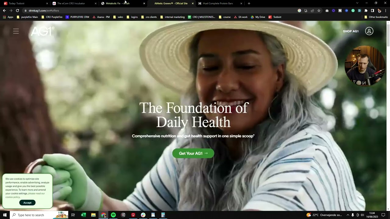Open the purple flower extension
Image resolution: width=390 pixels, height=219 pixels.
(334, 10)
